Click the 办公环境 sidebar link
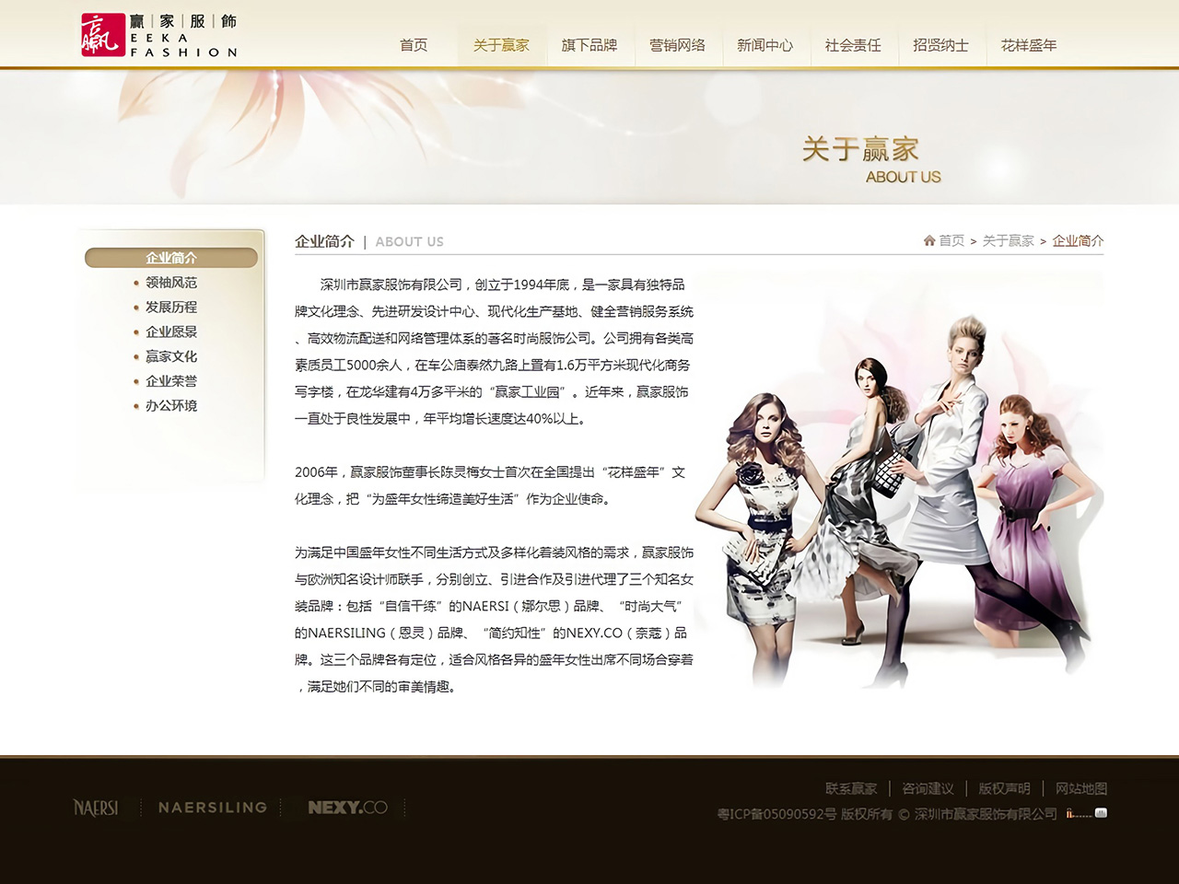 tap(171, 405)
